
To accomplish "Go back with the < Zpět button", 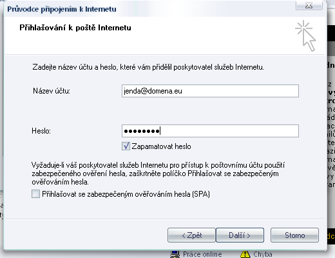I will tap(191, 235).
